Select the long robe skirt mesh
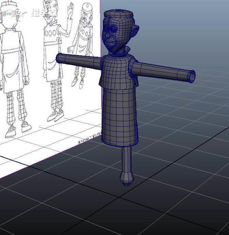 (120, 117)
